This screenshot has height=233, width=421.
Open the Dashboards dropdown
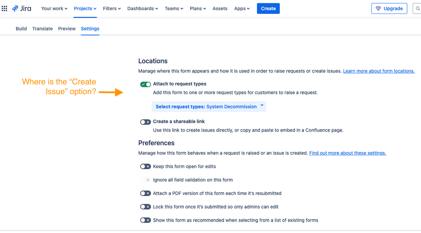pos(142,8)
